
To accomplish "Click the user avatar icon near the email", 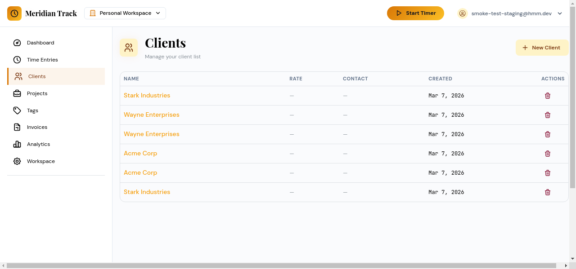I will point(462,13).
